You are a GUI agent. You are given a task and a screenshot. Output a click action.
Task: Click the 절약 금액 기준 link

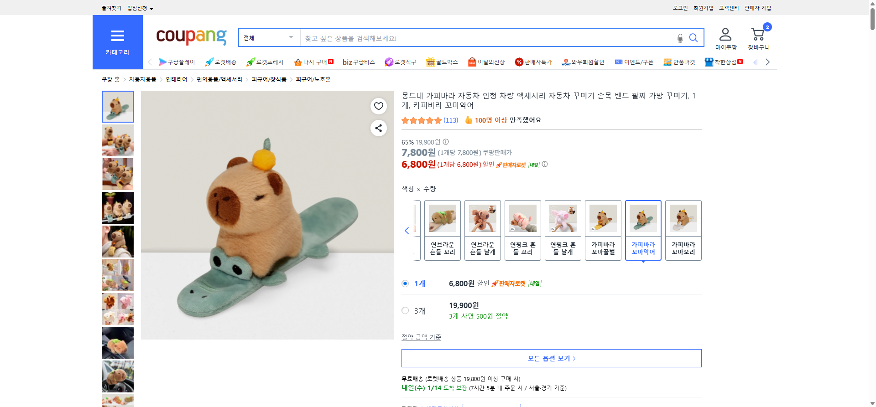(421, 337)
